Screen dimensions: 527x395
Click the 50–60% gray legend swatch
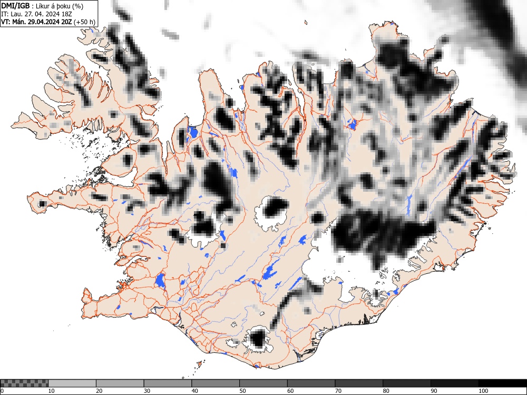(x=263, y=383)
